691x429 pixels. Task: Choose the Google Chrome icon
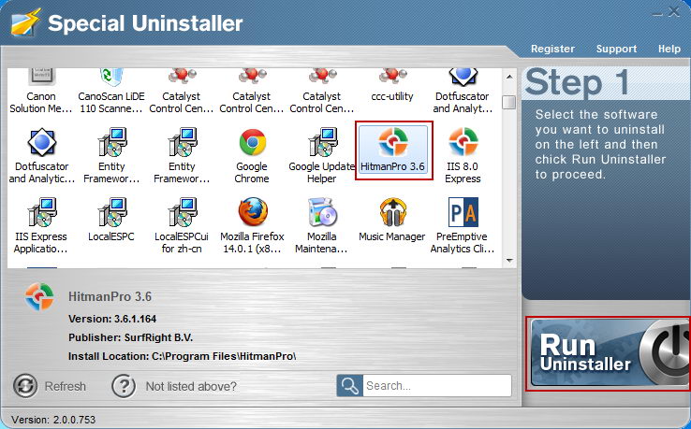(x=252, y=142)
